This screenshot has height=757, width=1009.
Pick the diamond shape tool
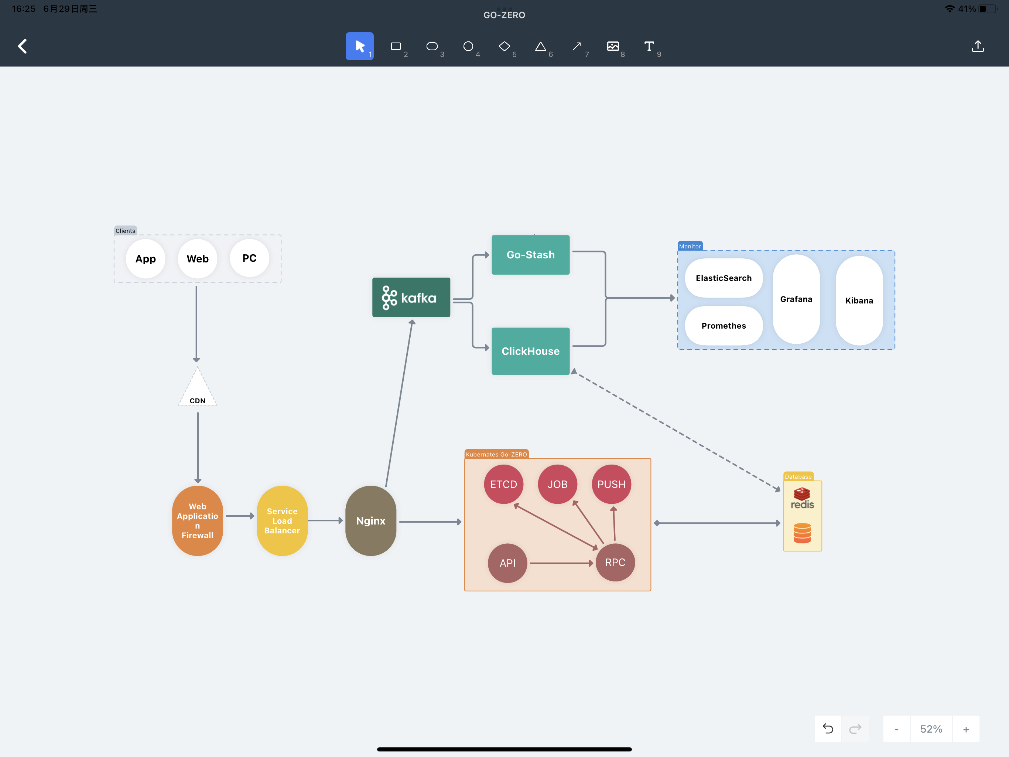(504, 46)
